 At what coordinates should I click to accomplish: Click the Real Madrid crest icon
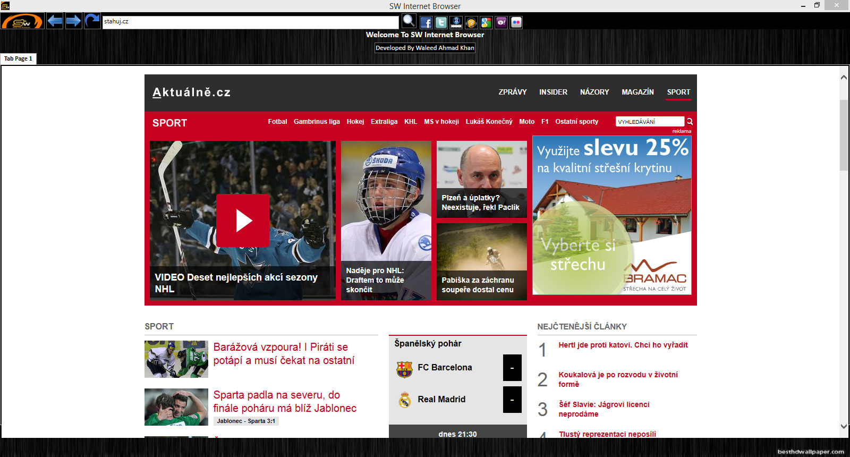[405, 400]
